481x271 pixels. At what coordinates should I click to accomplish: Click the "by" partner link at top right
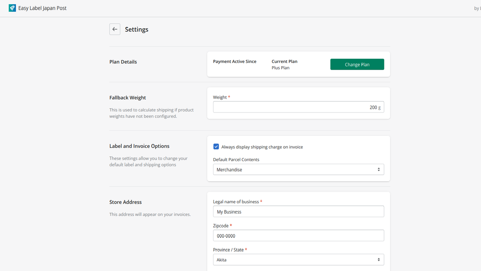[x=476, y=8]
